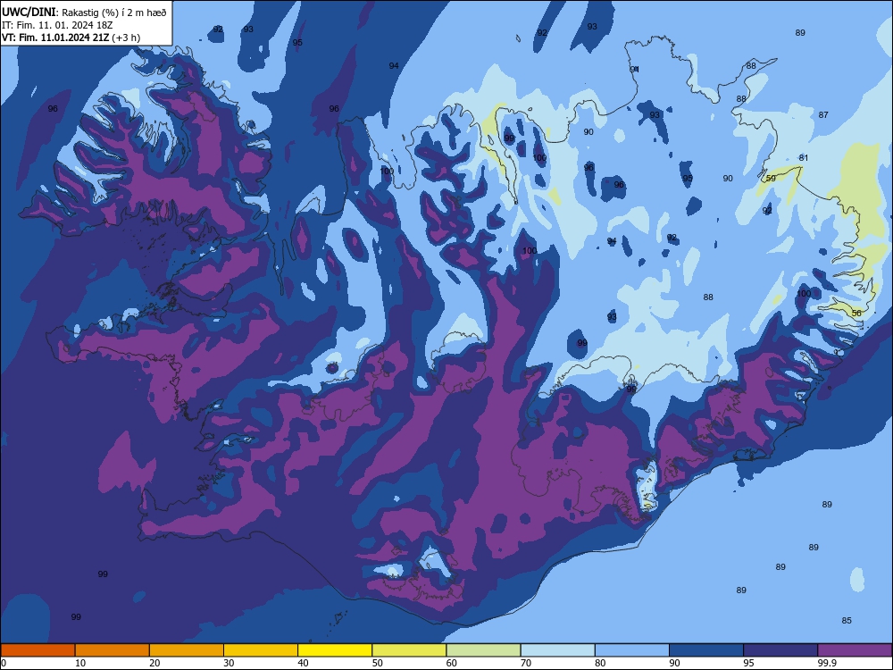Click the '99.9' legend scale label

click(x=826, y=663)
